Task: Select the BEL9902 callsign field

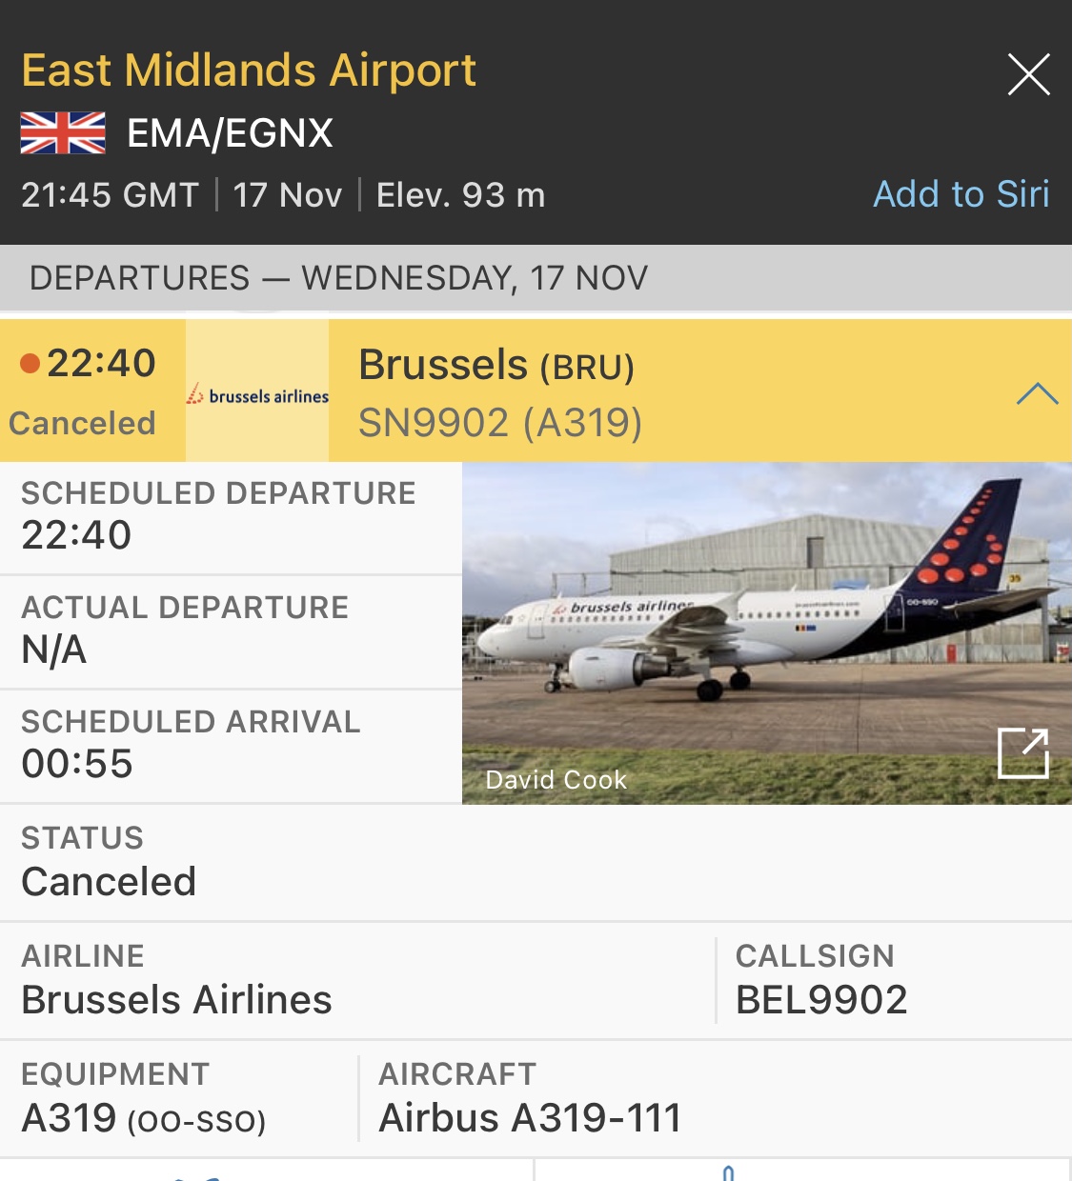Action: point(821,981)
